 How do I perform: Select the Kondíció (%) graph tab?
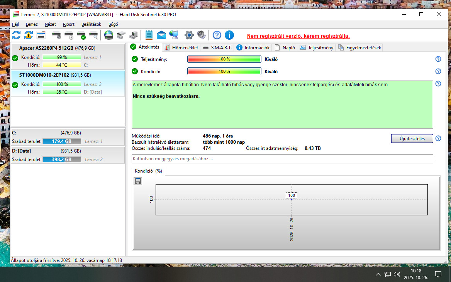click(x=148, y=171)
